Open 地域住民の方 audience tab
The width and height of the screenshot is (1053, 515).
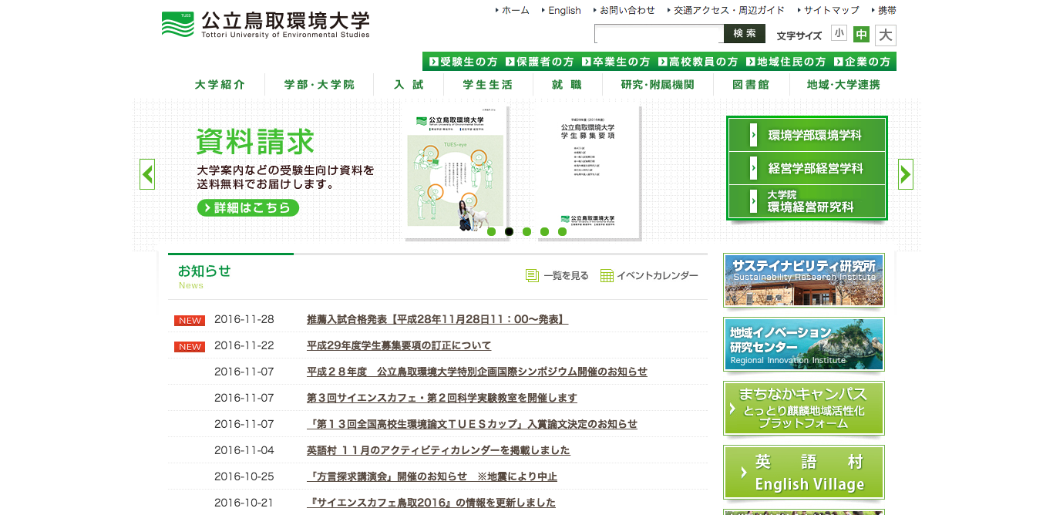point(786,62)
